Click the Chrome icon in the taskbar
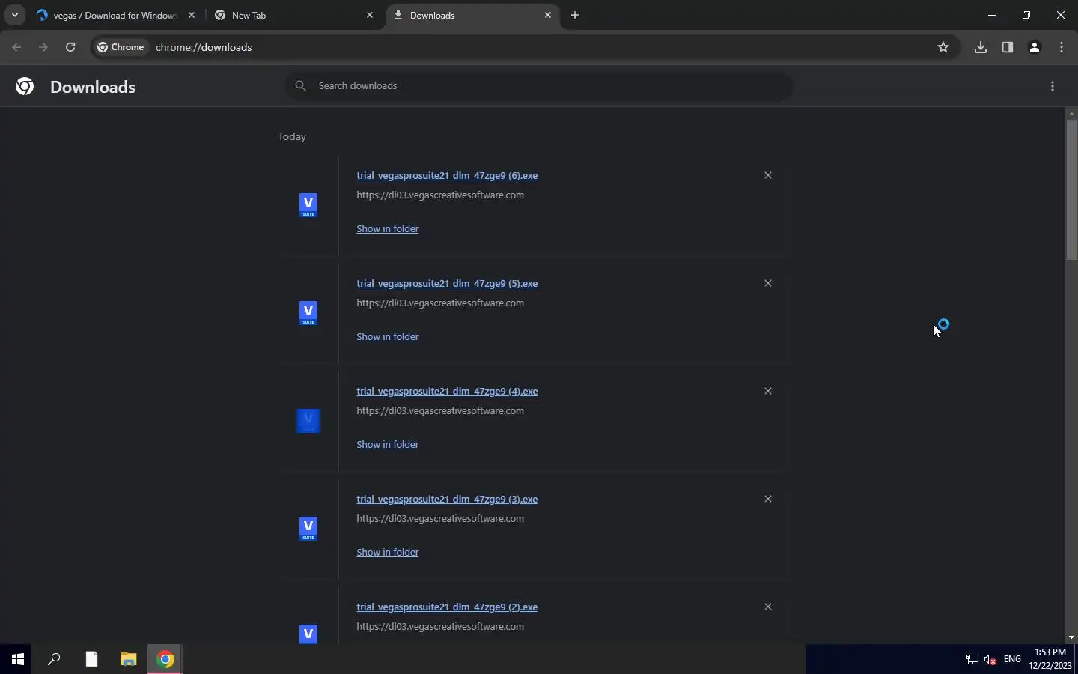The height and width of the screenshot is (674, 1078). point(165,659)
